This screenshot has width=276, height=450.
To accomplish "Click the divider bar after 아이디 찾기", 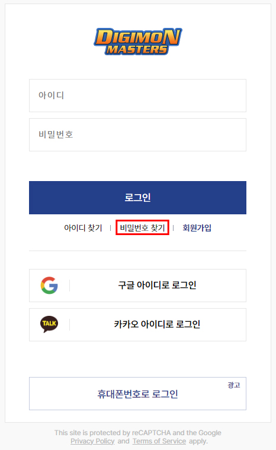I will tap(111, 228).
